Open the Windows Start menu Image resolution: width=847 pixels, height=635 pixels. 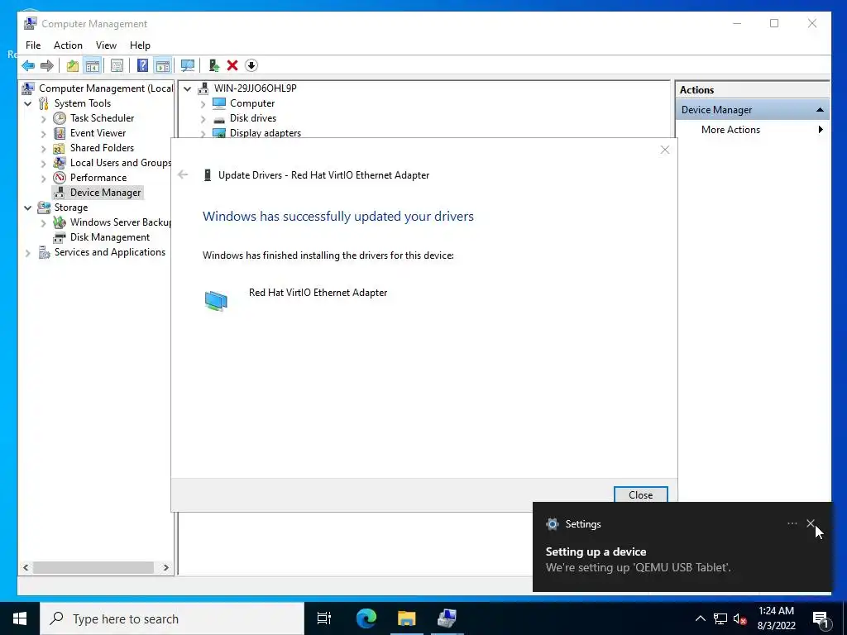(x=20, y=618)
